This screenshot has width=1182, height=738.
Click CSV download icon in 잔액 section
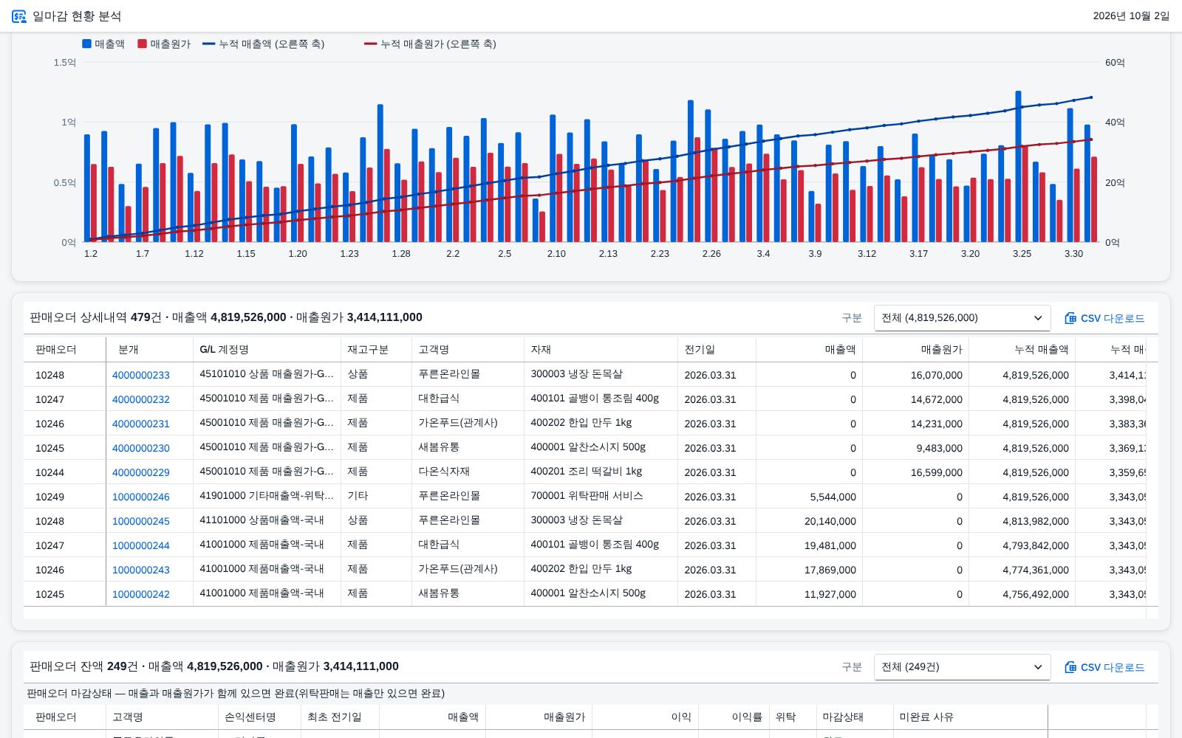pyautogui.click(x=1070, y=667)
